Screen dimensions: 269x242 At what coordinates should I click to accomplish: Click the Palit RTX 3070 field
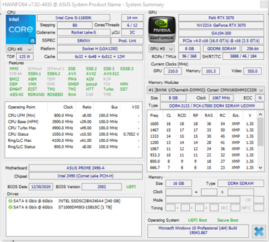coord(221,17)
